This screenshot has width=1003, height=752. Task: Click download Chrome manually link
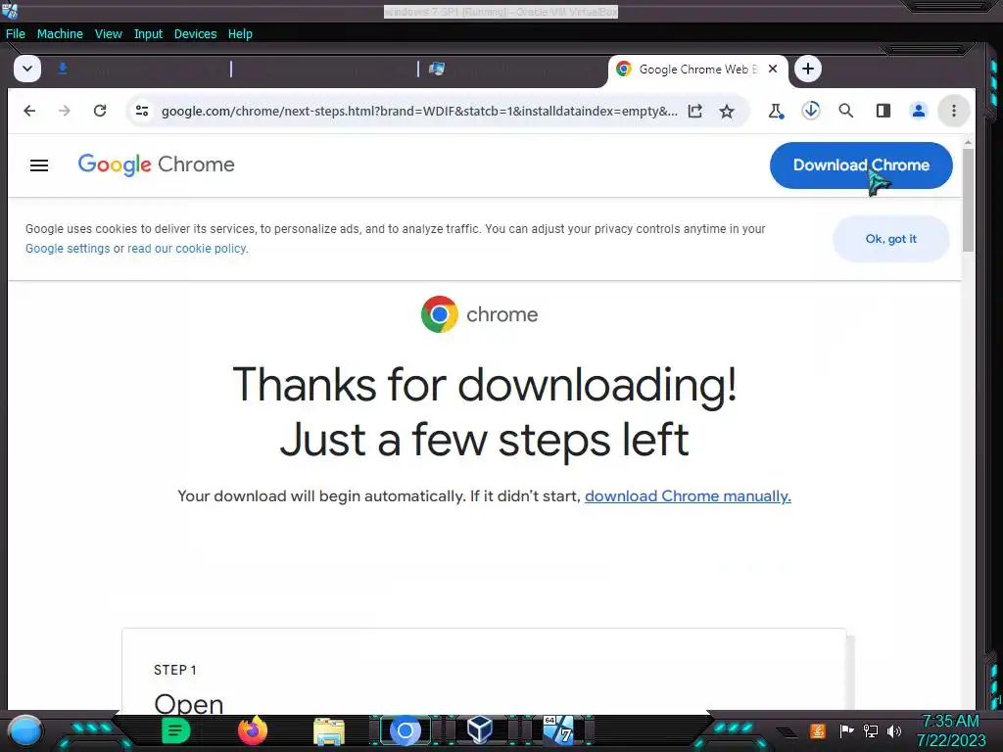[688, 495]
